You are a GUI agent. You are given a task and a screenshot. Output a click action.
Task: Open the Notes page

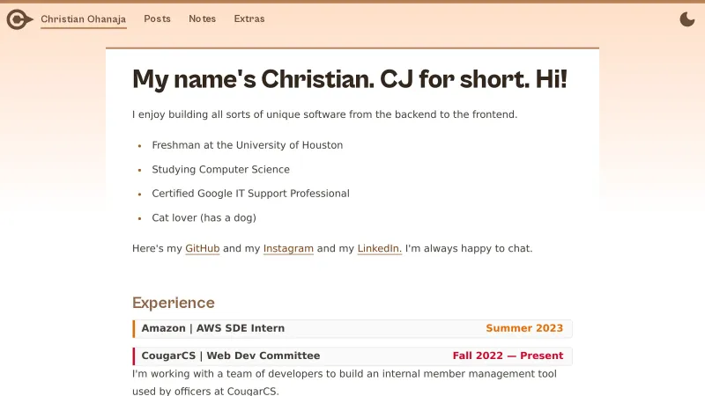click(x=202, y=18)
